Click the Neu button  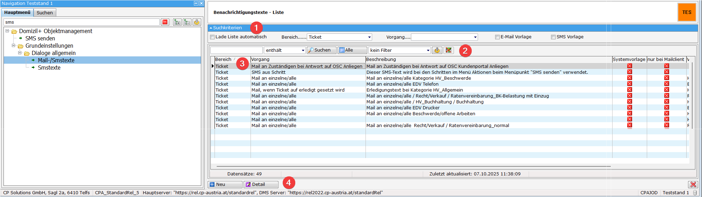pos(225,184)
